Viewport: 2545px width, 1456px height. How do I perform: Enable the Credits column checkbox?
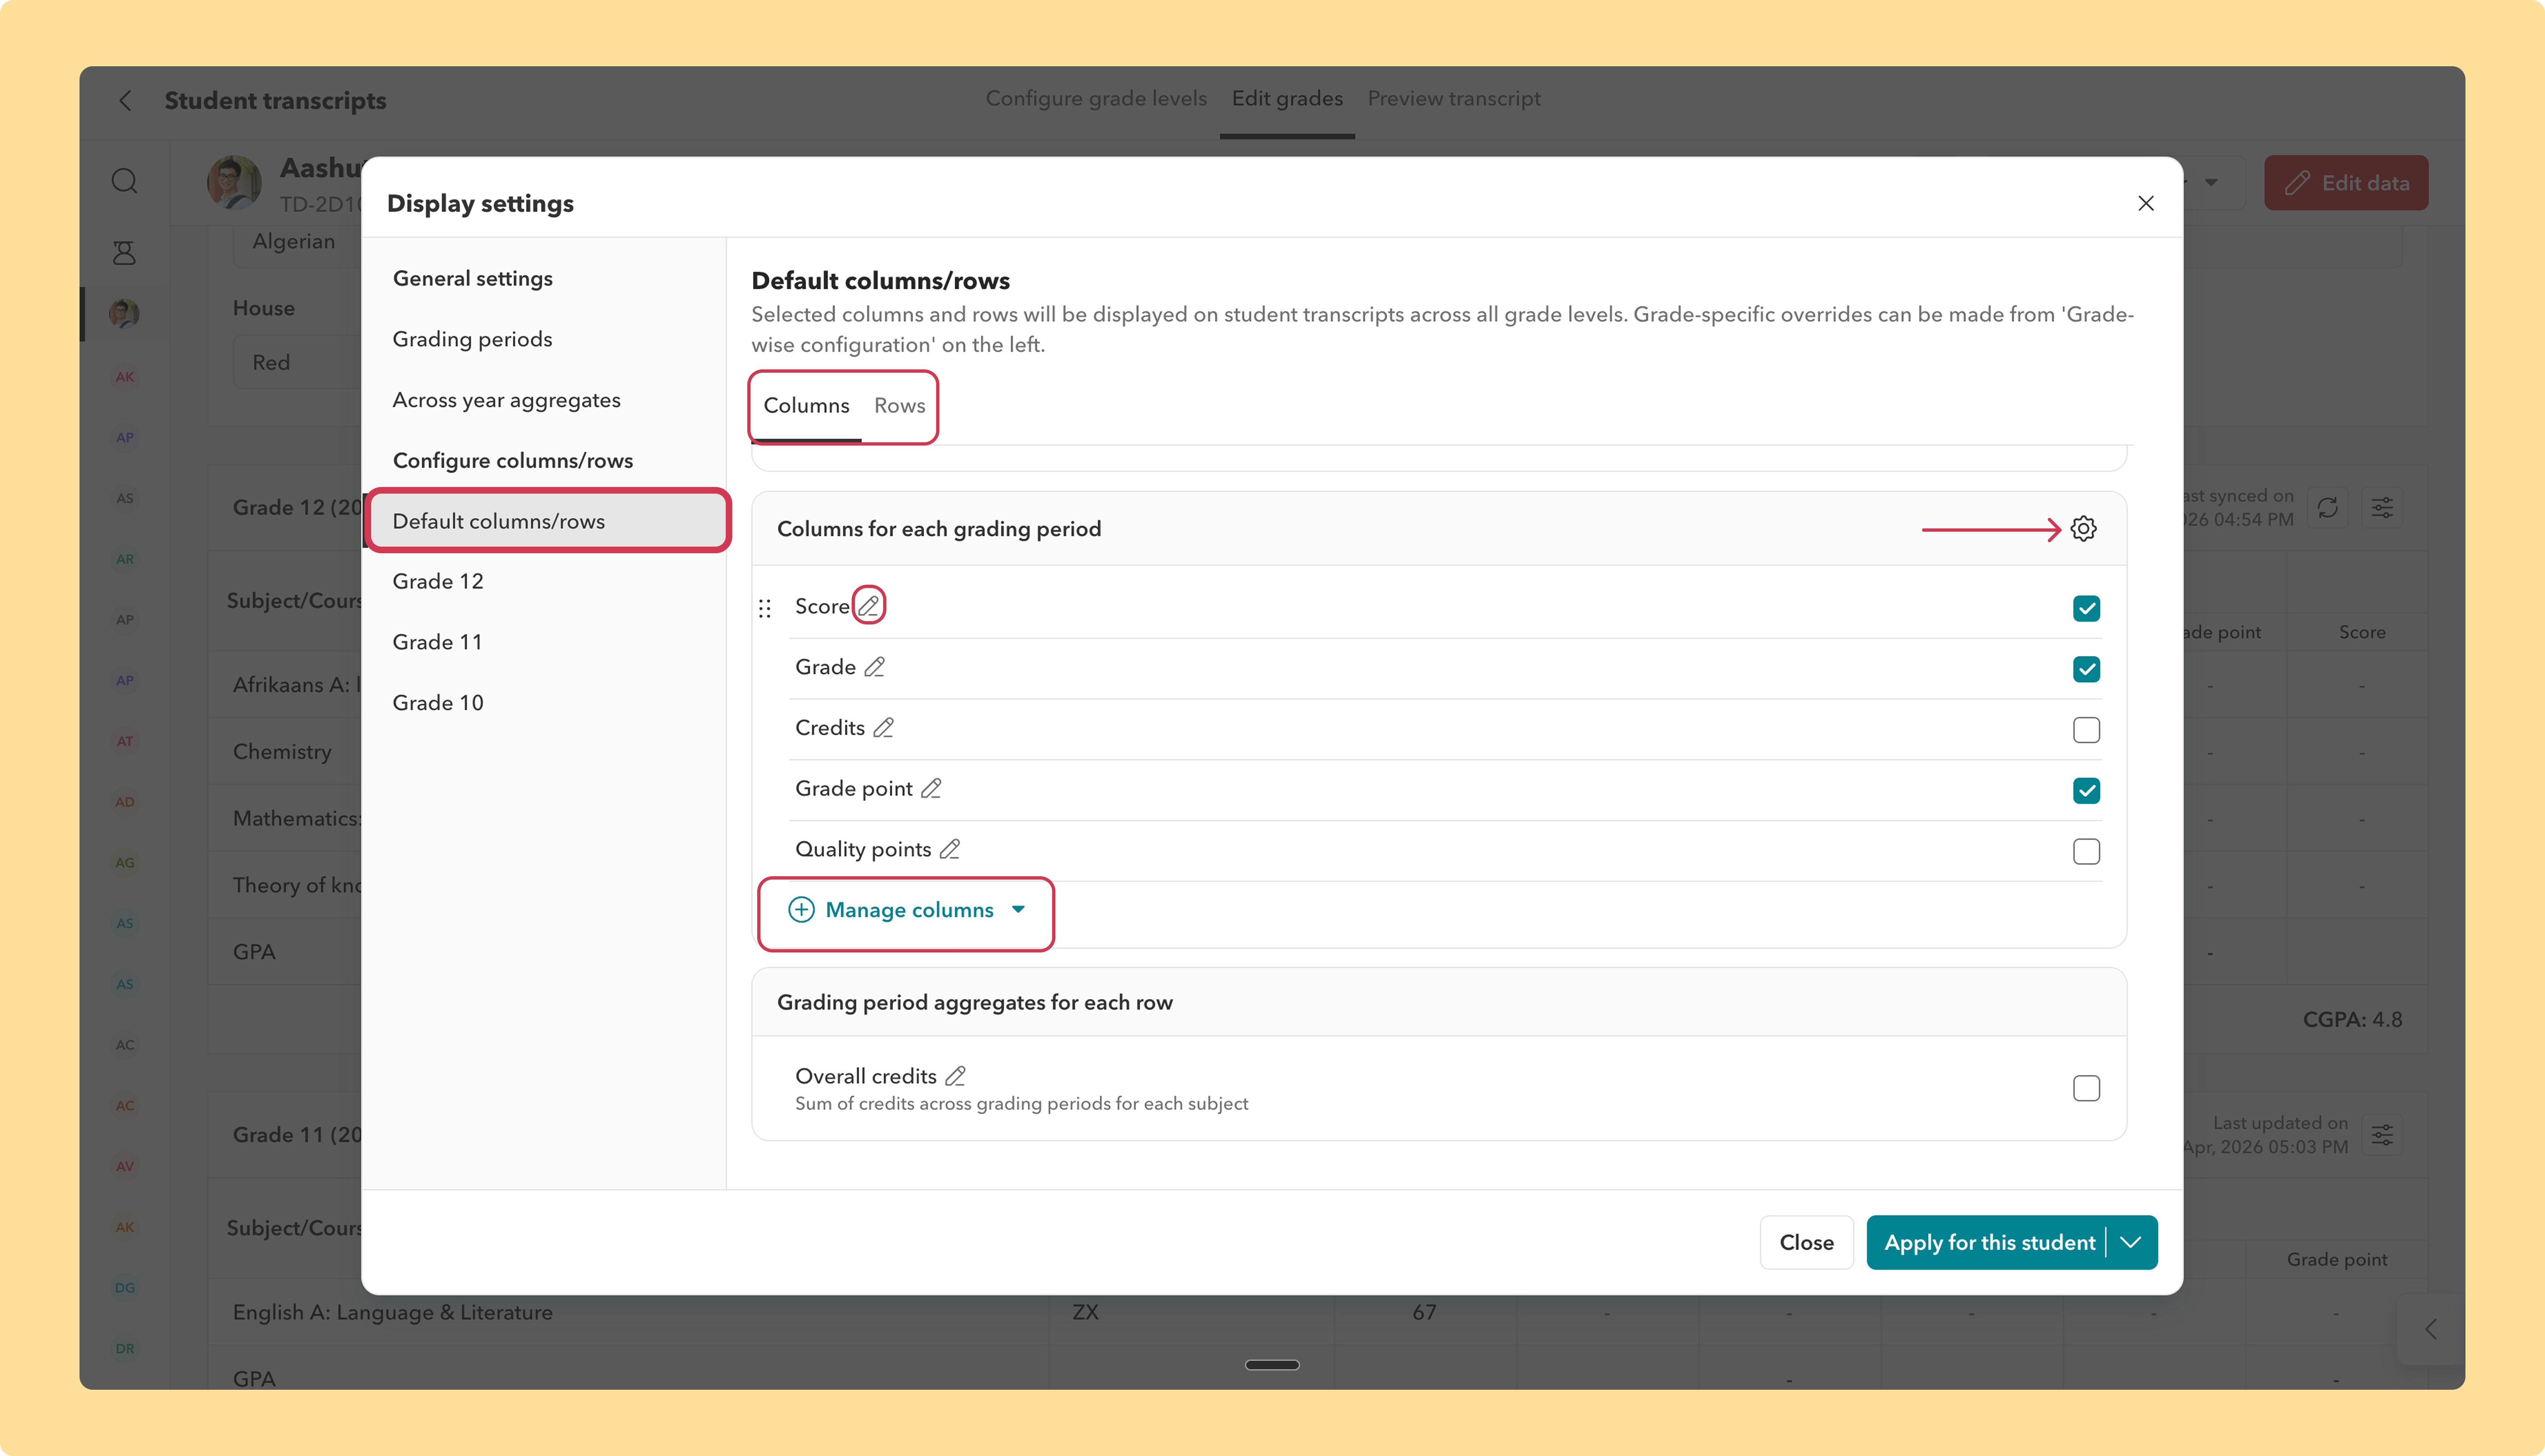2086,730
